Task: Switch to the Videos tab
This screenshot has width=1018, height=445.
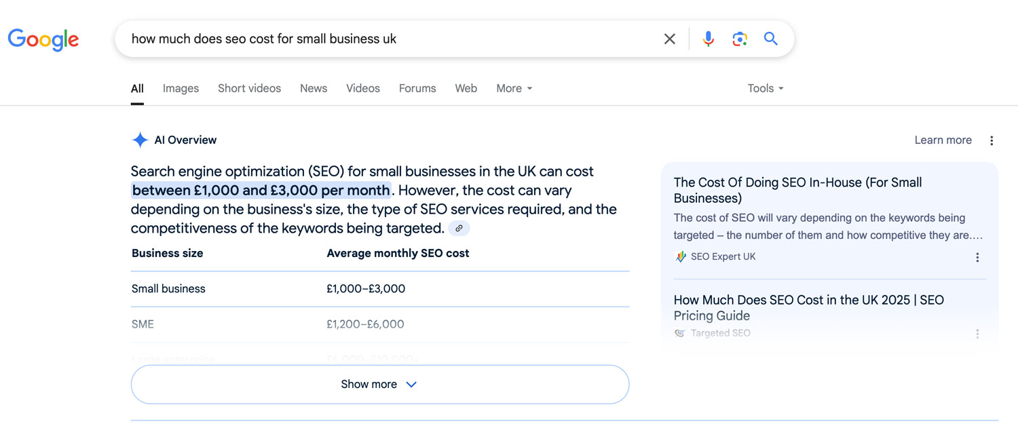Action: pos(363,88)
